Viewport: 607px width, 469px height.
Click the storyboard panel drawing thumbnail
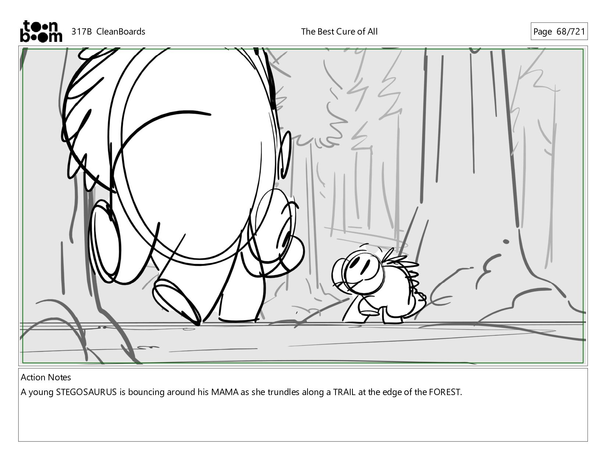point(303,206)
